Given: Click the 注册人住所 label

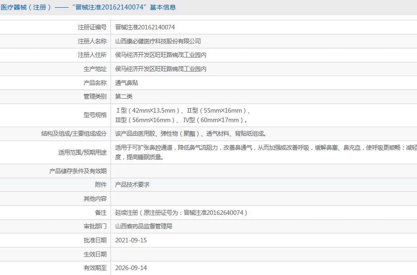Looking at the screenshot, I should (92, 55).
